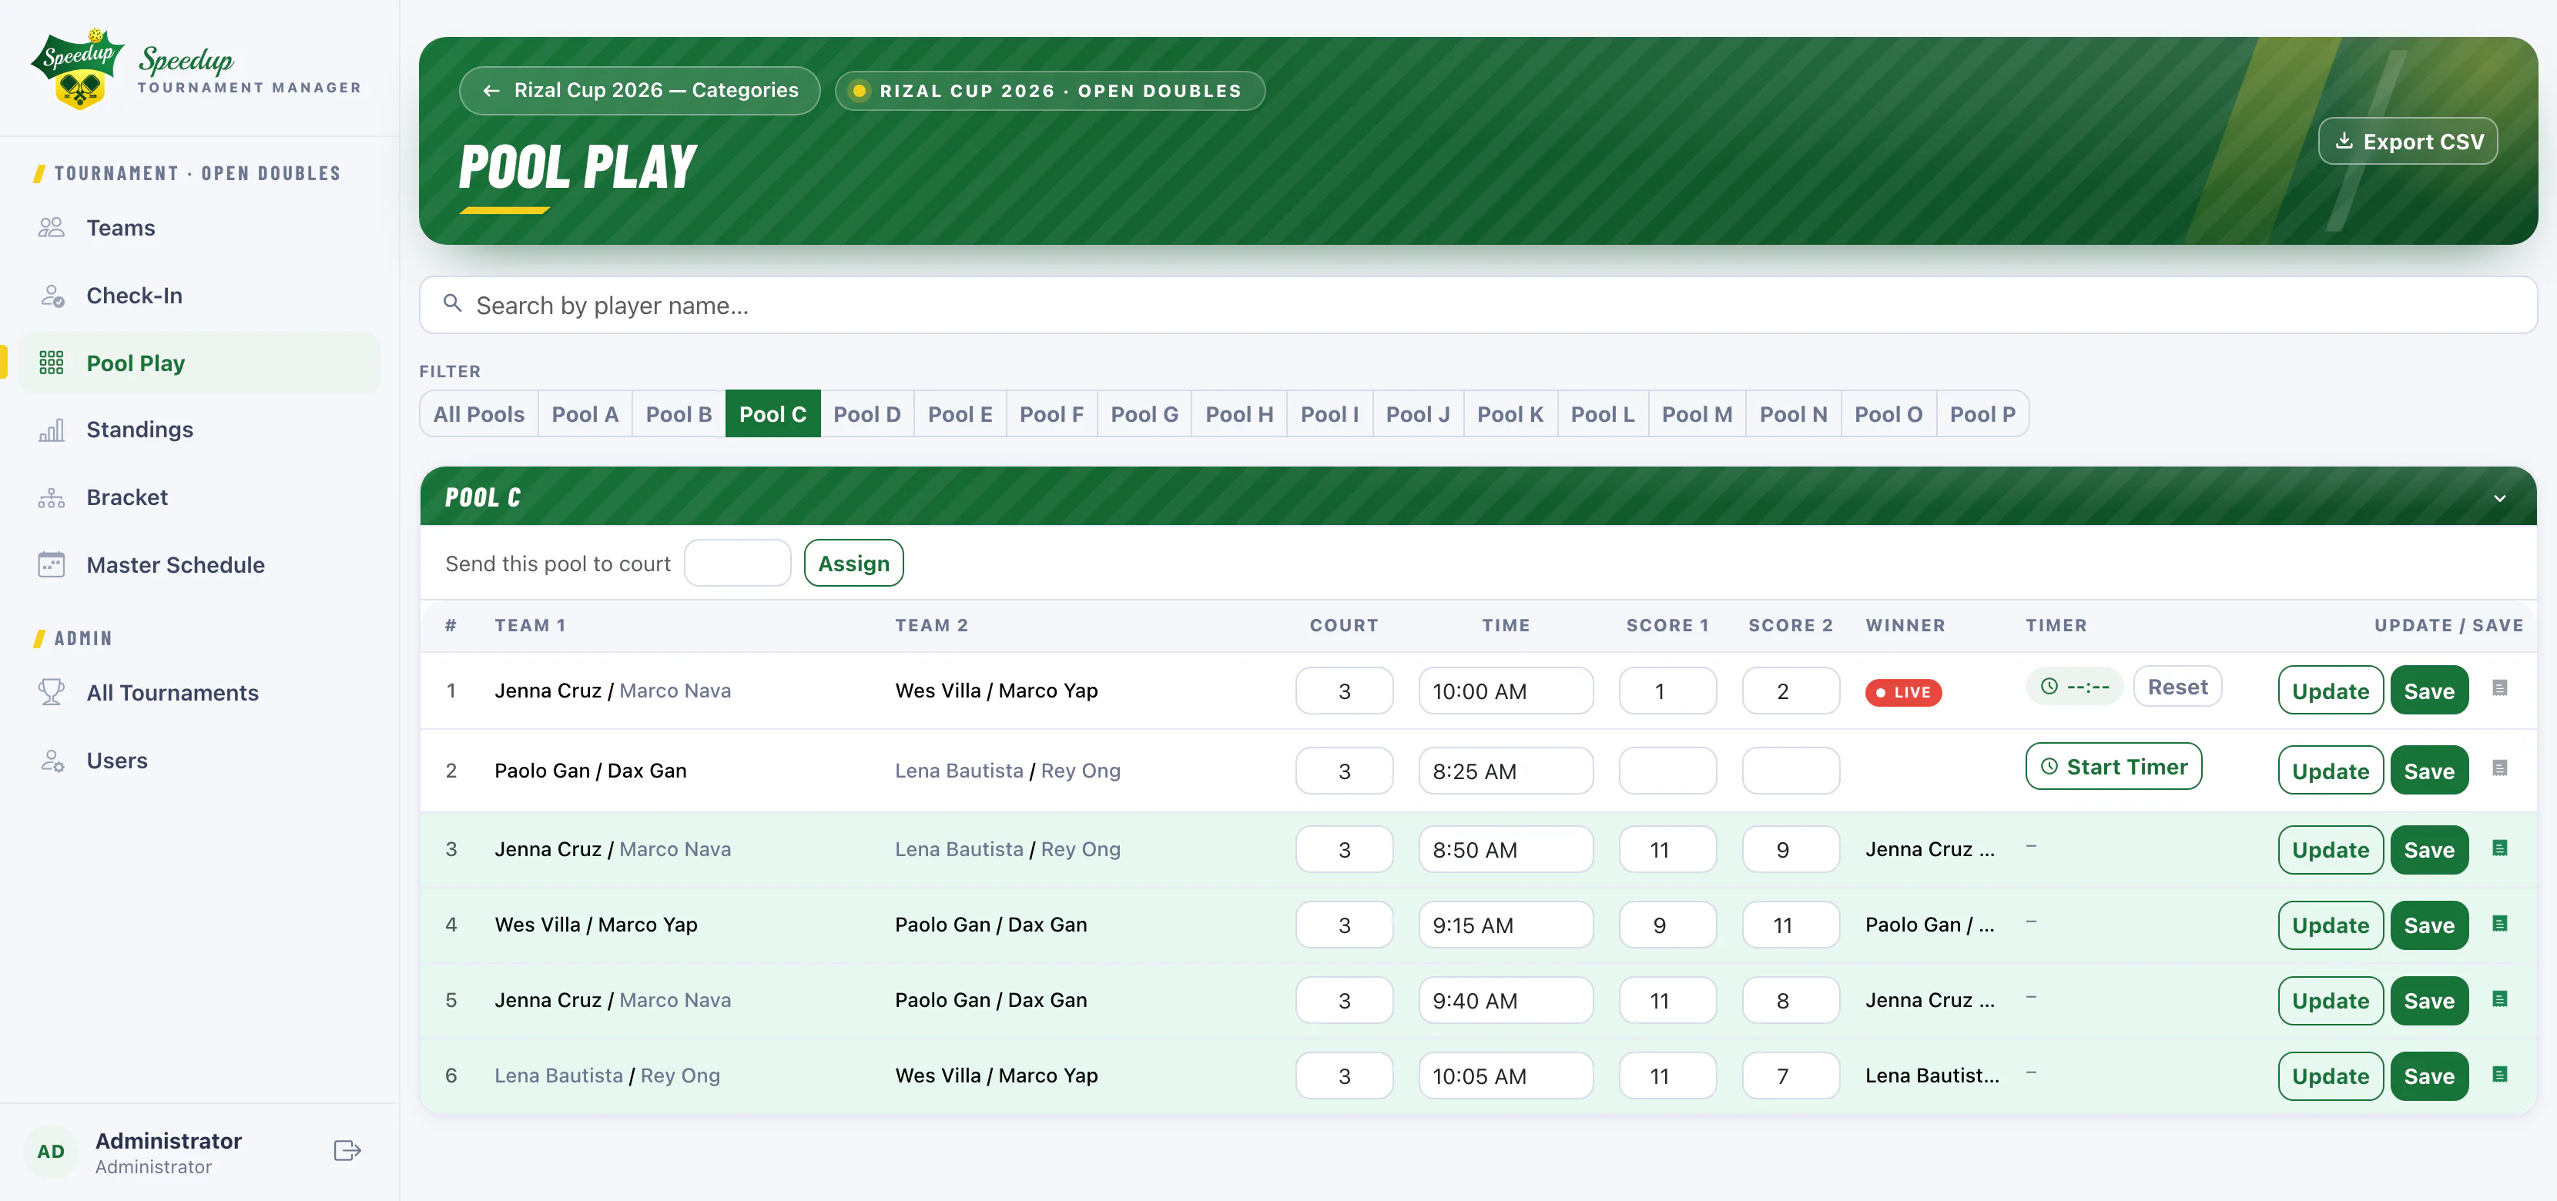The height and width of the screenshot is (1201, 2557).
Task: Open score sheet icon for match 6
Action: point(2499,1074)
